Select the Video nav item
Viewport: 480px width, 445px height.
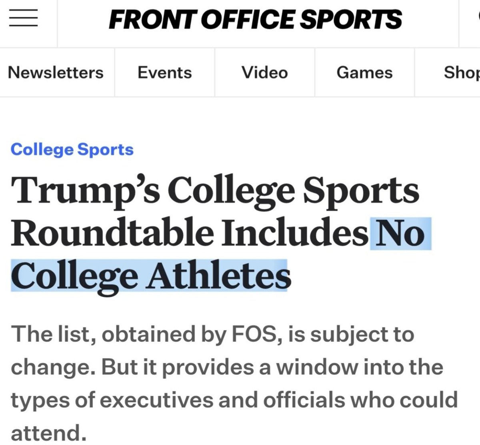pyautogui.click(x=264, y=72)
